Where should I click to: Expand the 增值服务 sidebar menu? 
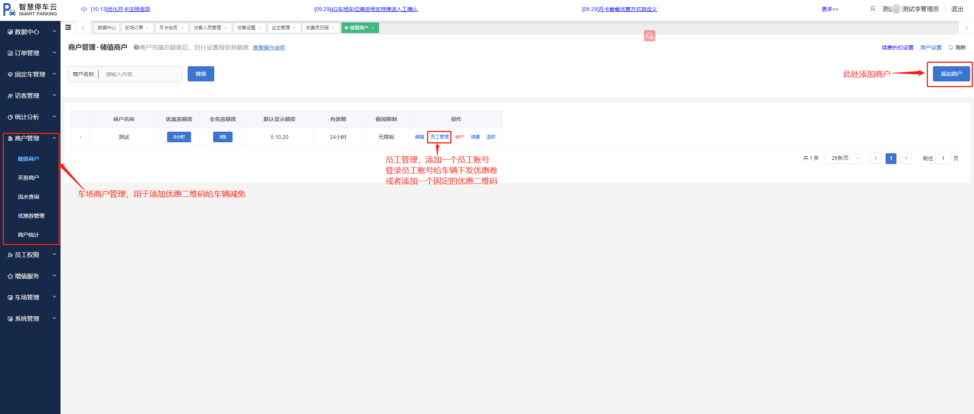point(30,276)
